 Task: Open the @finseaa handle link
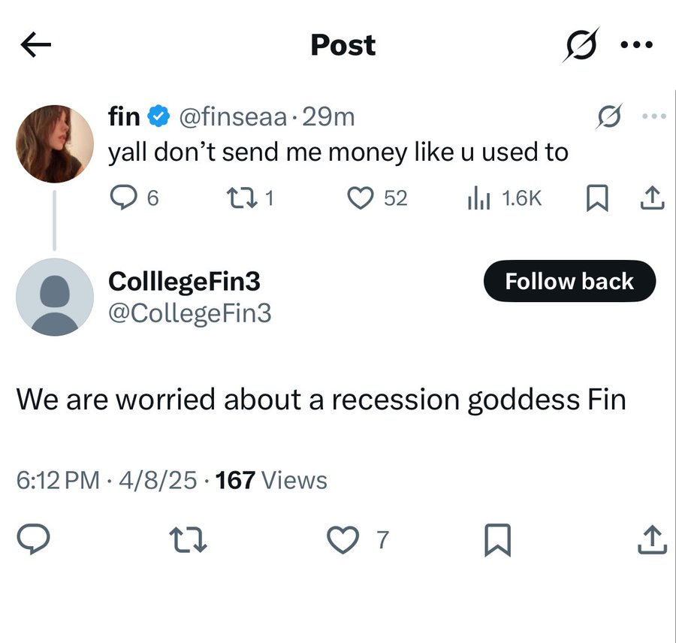[233, 117]
